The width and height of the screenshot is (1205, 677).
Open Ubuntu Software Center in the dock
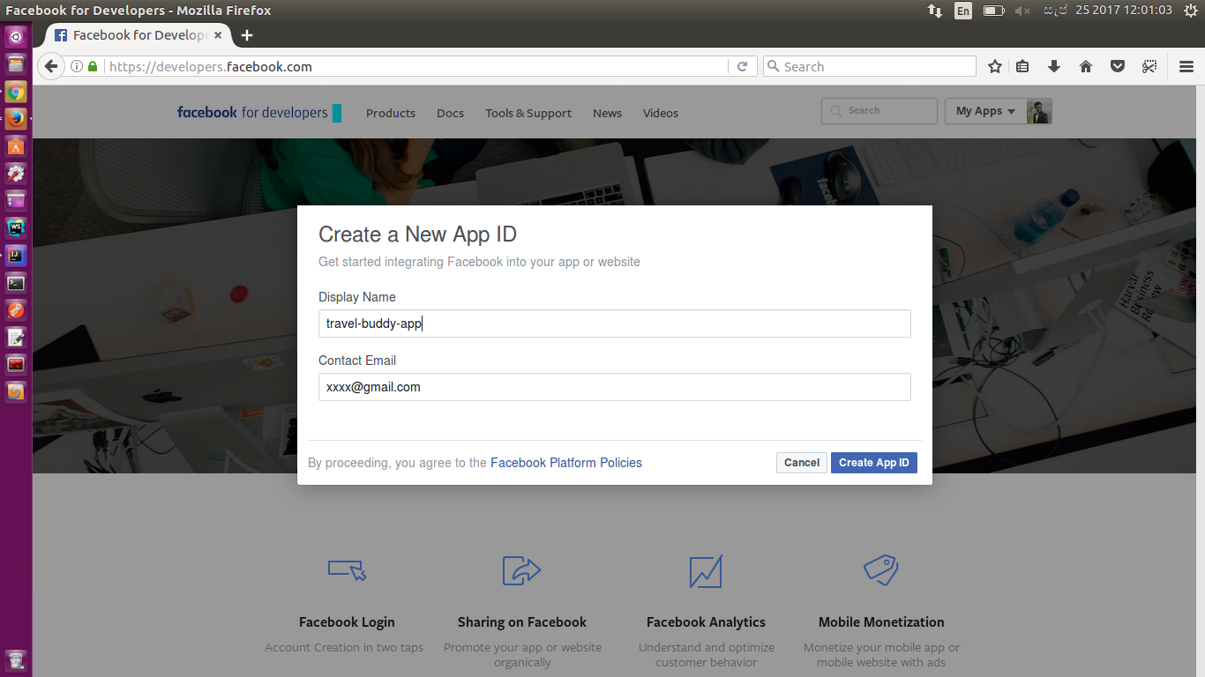pyautogui.click(x=16, y=146)
